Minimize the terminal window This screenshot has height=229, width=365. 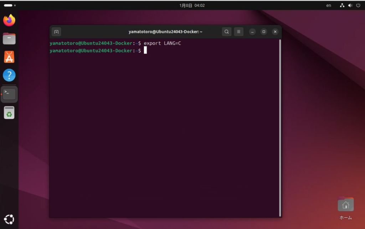coord(252,32)
